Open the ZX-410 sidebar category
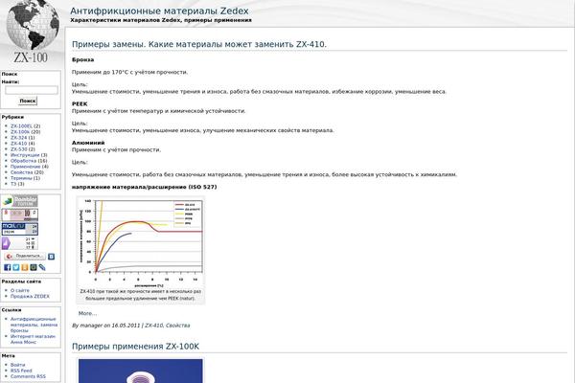 [19, 144]
